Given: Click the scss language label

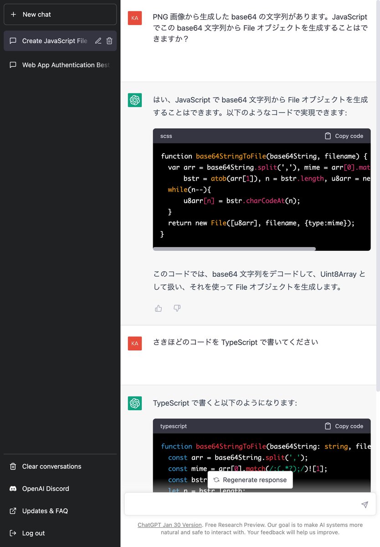Looking at the screenshot, I should coord(166,136).
